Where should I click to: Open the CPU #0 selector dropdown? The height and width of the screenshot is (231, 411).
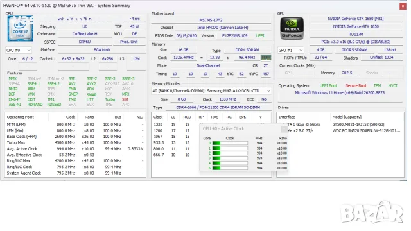[x=19, y=50]
